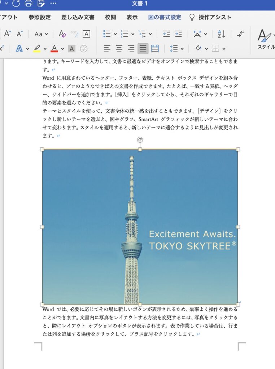Click the document title 文書 1
The width and height of the screenshot is (275, 369).
tap(140, 4)
